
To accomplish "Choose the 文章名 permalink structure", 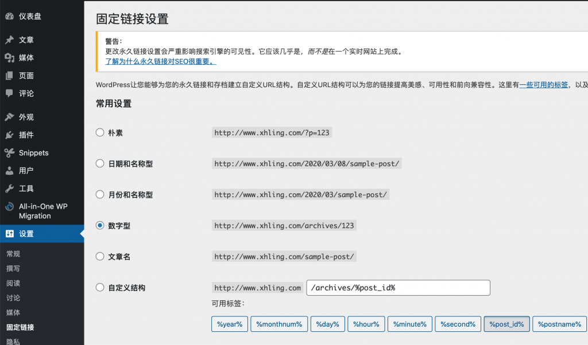I will click(98, 256).
